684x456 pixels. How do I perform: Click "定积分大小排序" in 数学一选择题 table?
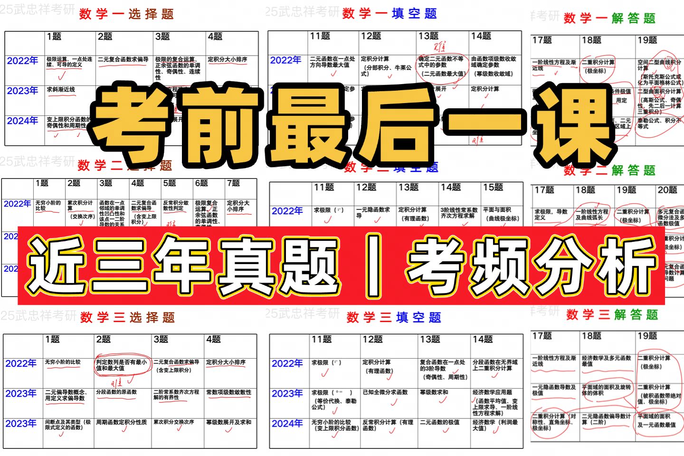[228, 60]
